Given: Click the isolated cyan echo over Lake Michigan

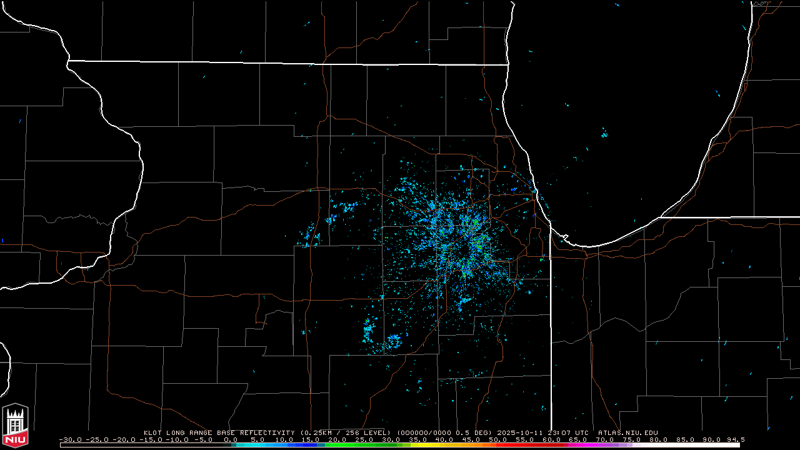Looking at the screenshot, I should [x=604, y=134].
